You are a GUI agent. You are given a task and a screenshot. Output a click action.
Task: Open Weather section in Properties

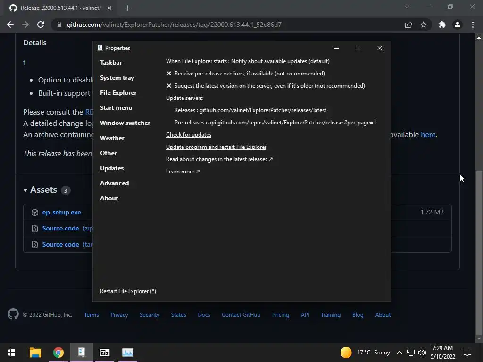click(112, 138)
